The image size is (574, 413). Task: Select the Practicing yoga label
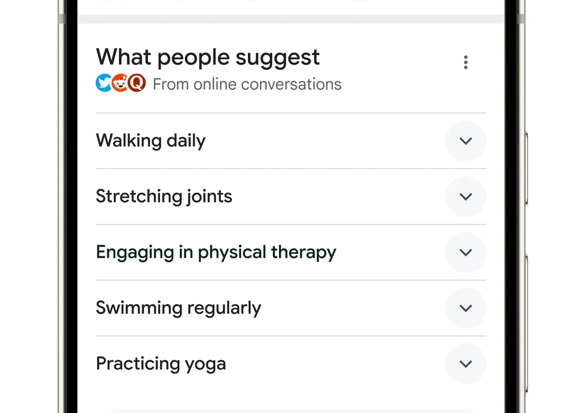(161, 364)
